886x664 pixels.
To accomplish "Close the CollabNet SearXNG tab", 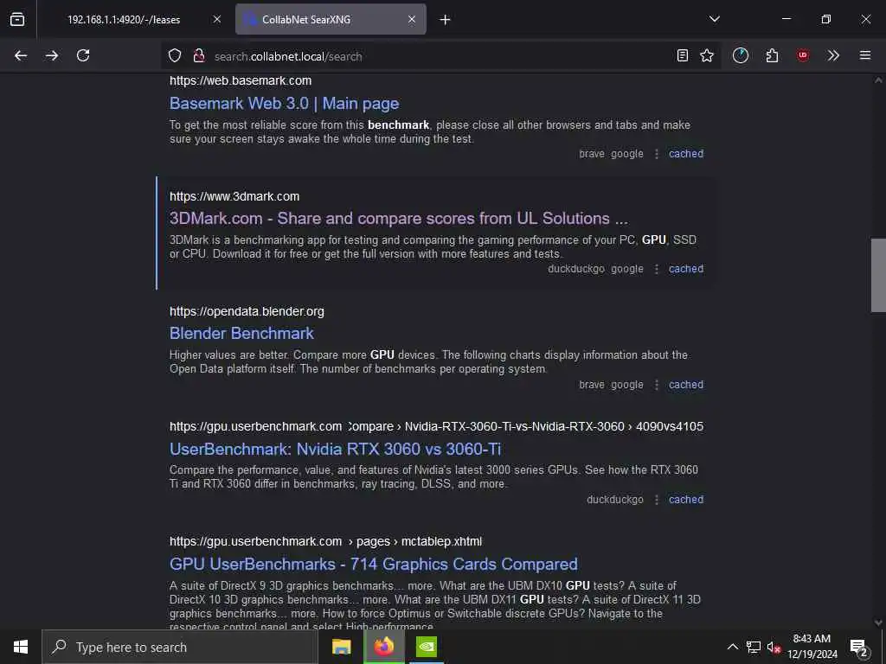I will 412,19.
